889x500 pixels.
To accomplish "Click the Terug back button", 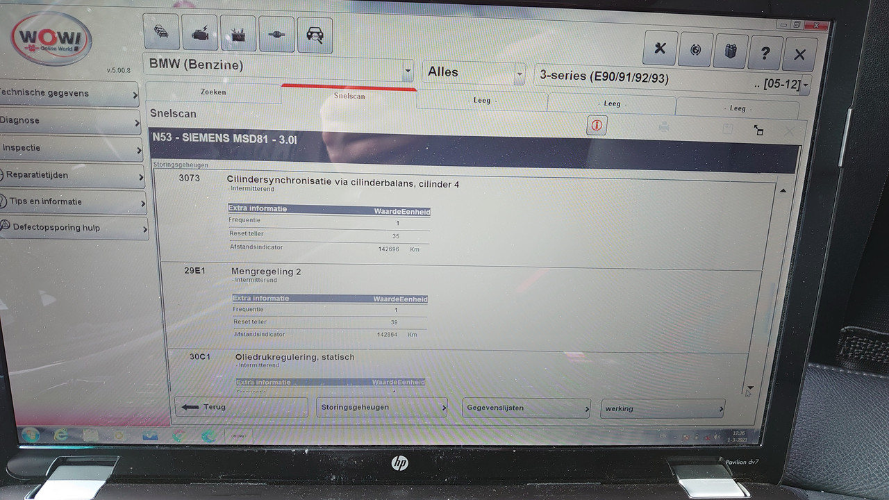I will click(241, 407).
